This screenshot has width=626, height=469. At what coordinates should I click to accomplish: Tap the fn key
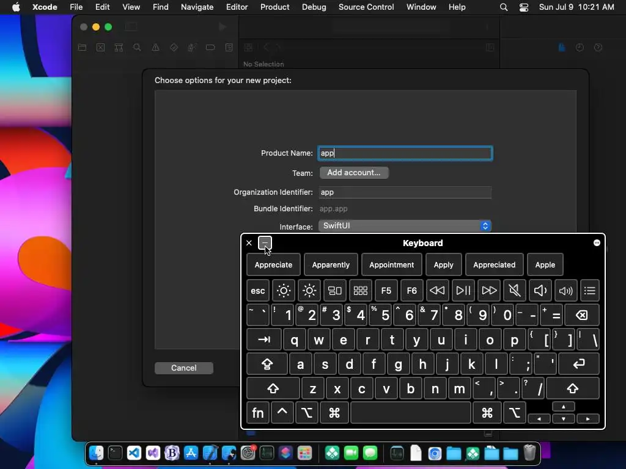pyautogui.click(x=257, y=412)
